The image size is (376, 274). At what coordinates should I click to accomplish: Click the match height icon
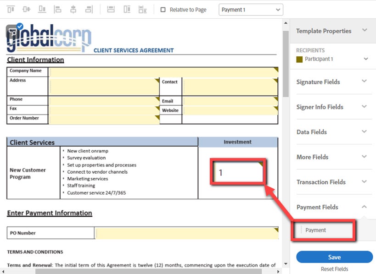tap(127, 10)
